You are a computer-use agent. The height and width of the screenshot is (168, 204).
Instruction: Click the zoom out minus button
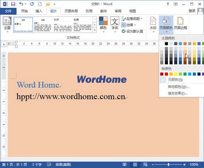point(153,165)
